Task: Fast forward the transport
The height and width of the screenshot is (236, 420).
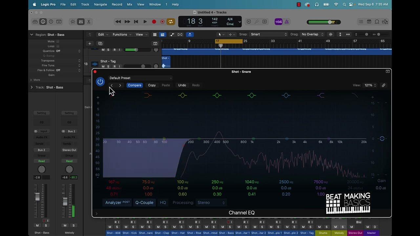Action: click(127, 22)
